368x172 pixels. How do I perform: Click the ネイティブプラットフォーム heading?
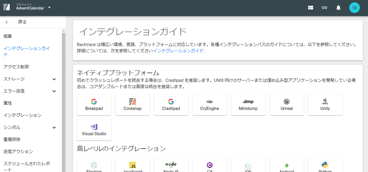coord(118,73)
